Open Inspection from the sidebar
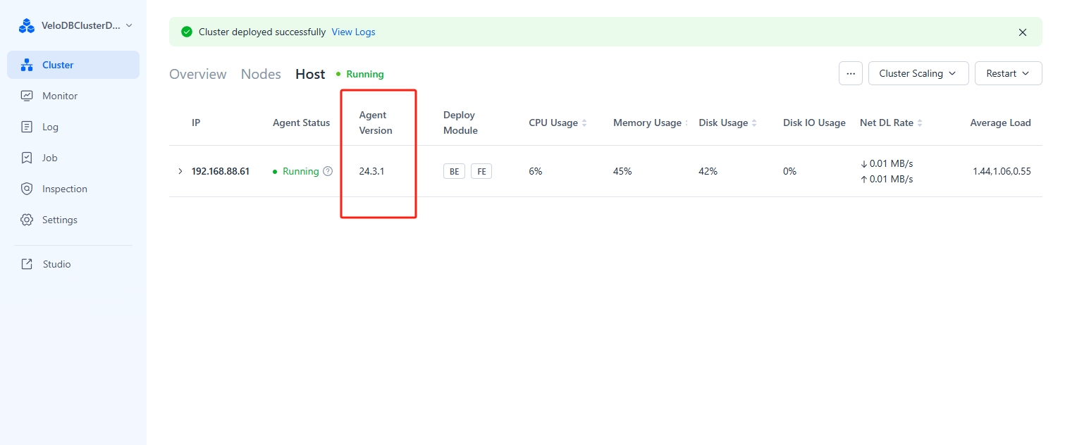The width and height of the screenshot is (1065, 445). click(x=64, y=189)
